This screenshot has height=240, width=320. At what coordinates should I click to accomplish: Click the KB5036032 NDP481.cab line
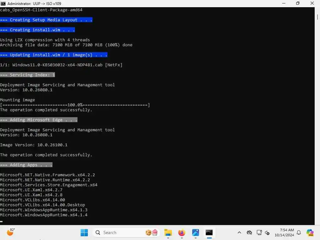[x=61, y=65]
